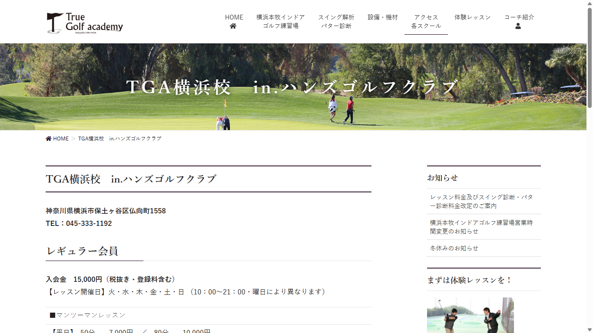
Task: Select the 設備・機材 menu item
Action: tap(383, 17)
